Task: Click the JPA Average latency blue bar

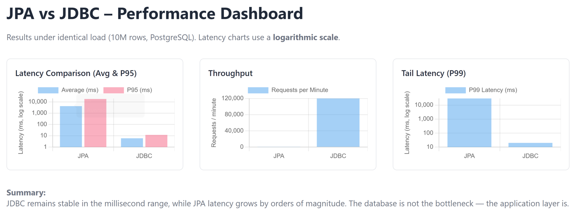Action: tap(71, 127)
